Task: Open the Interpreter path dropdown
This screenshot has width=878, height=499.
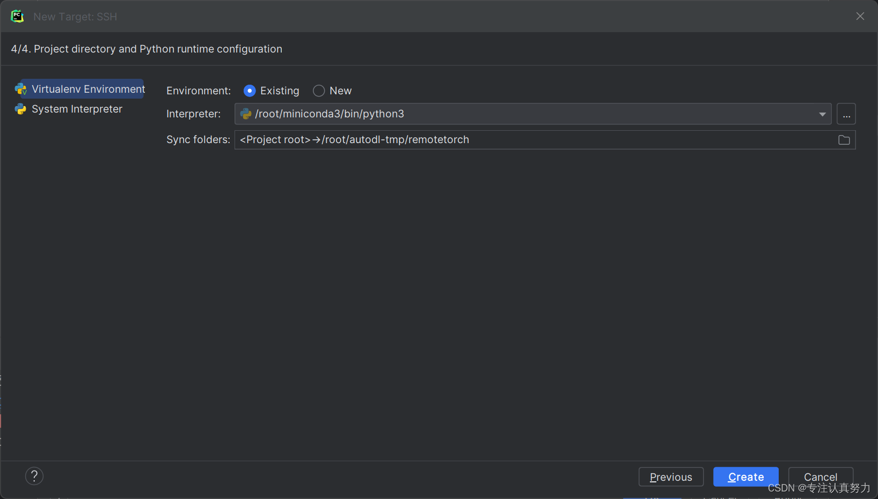Action: [822, 114]
